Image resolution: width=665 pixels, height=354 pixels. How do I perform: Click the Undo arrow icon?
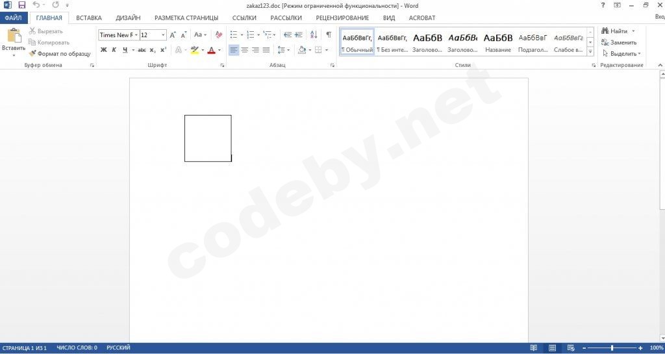(36, 5)
